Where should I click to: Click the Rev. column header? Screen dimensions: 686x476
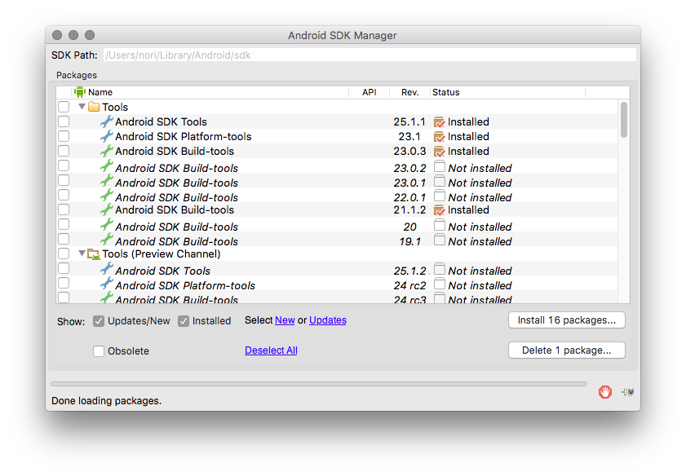tap(410, 92)
